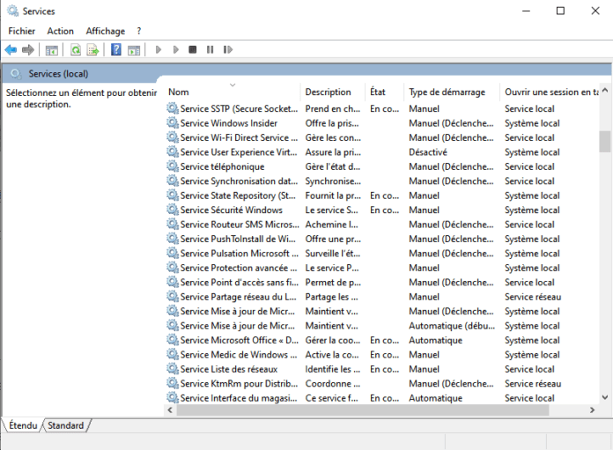Click the Export list toolbar icon

point(92,50)
